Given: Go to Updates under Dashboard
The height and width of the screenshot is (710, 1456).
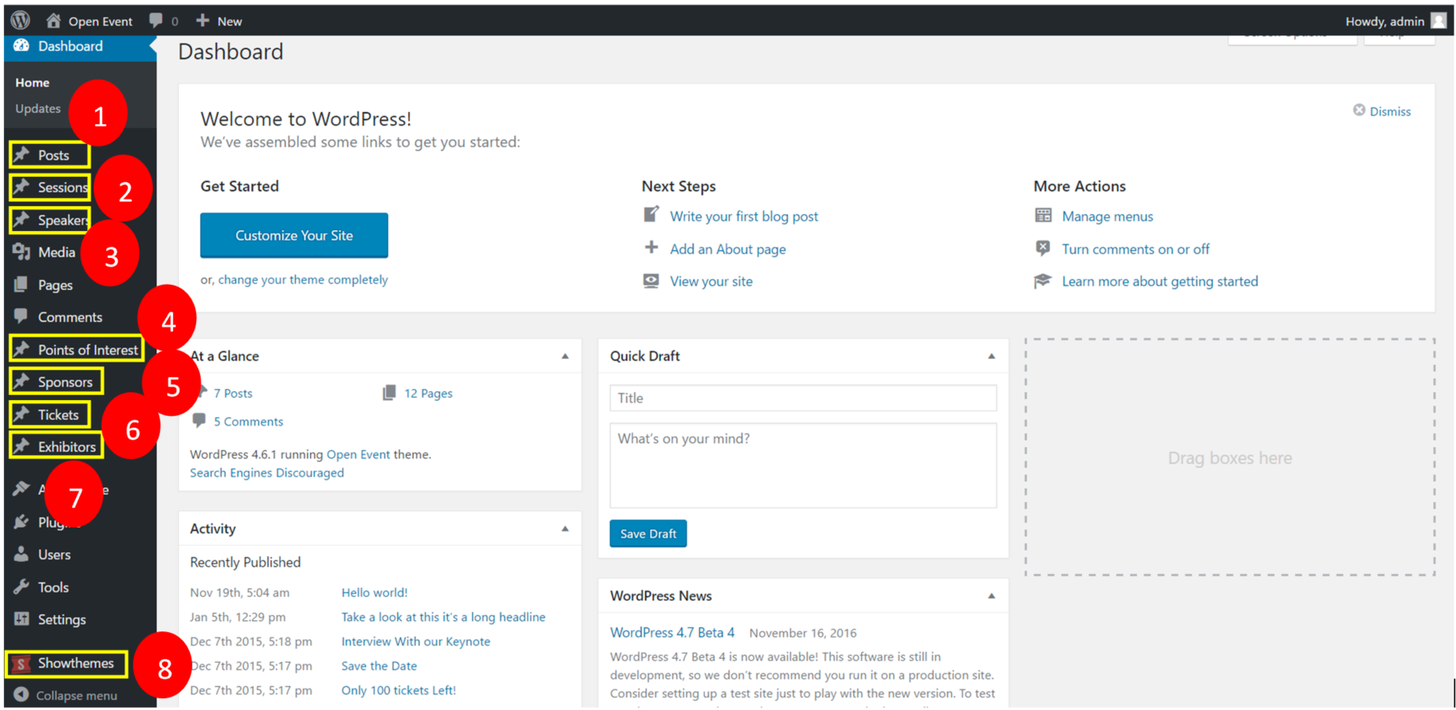Looking at the screenshot, I should [x=38, y=109].
